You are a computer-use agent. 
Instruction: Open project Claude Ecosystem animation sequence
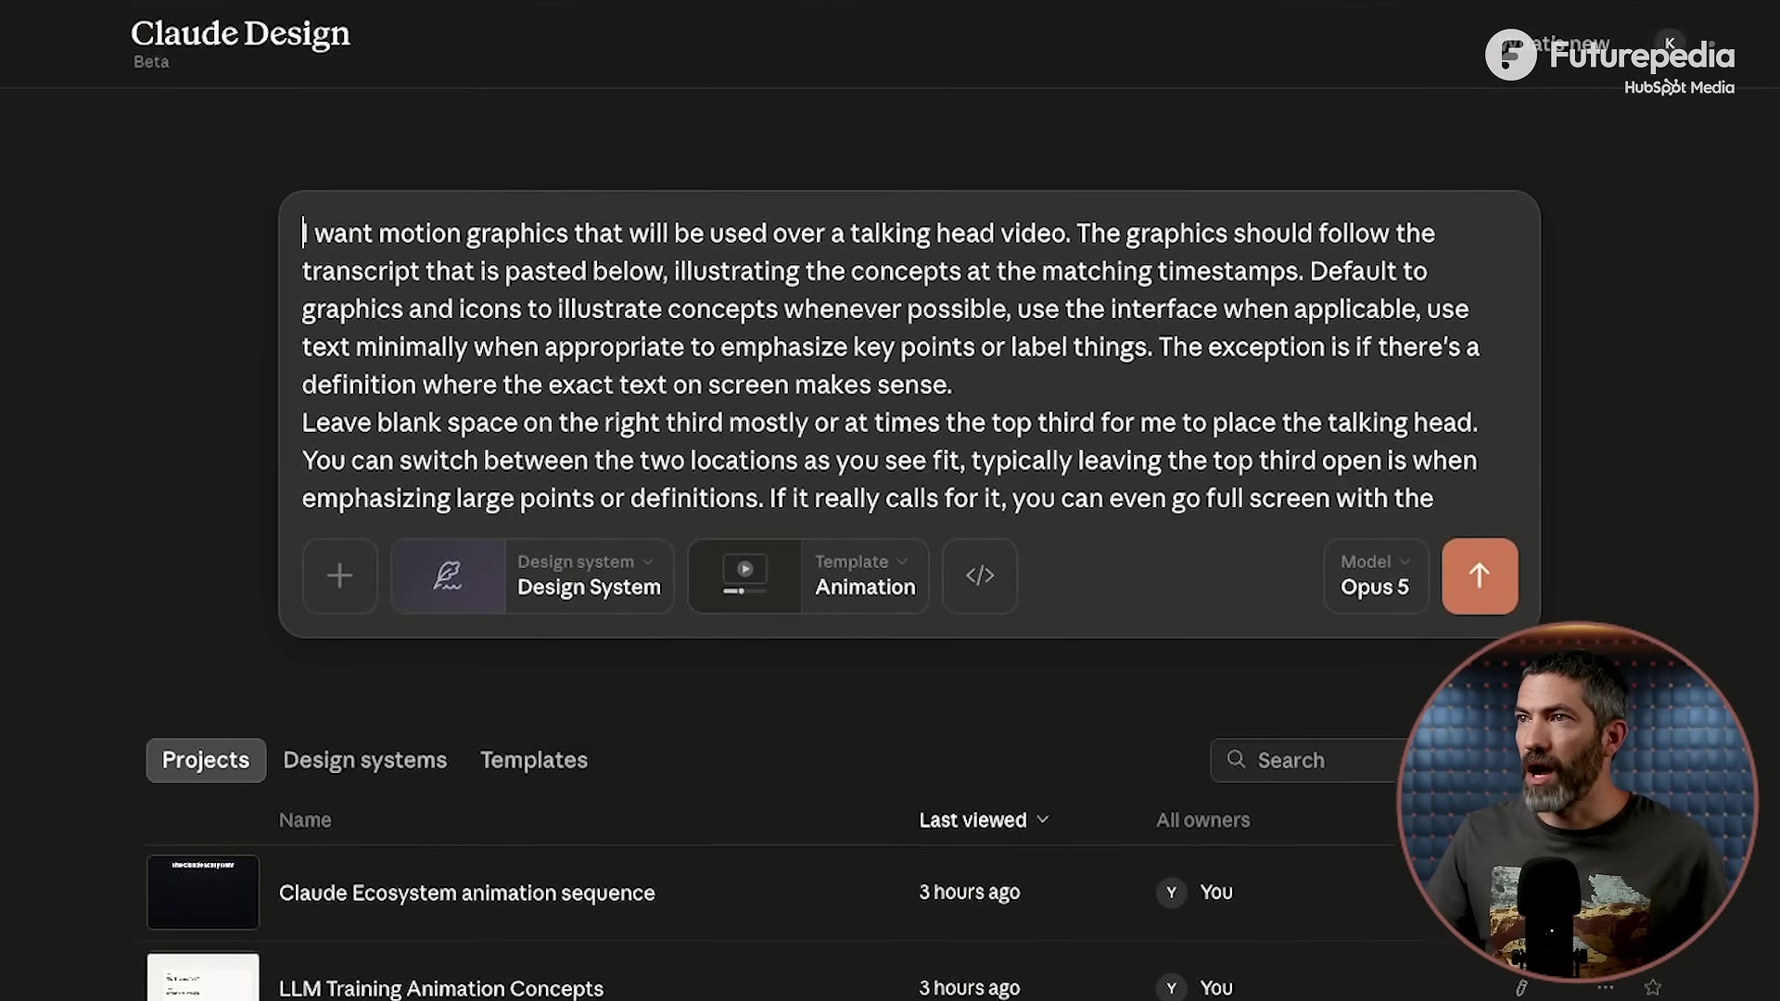[466, 893]
